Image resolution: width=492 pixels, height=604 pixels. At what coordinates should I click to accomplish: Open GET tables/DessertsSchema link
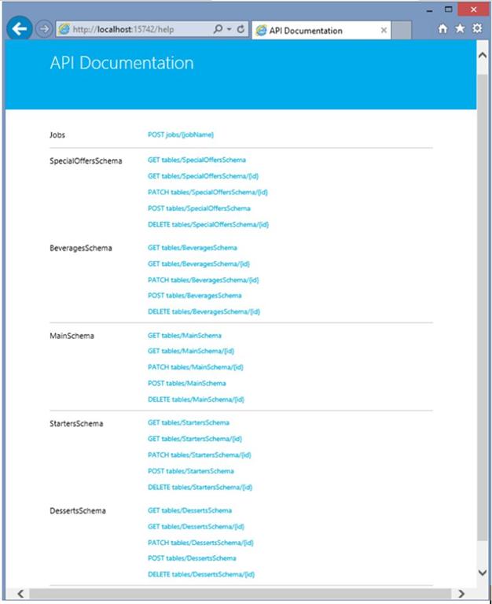click(x=189, y=510)
